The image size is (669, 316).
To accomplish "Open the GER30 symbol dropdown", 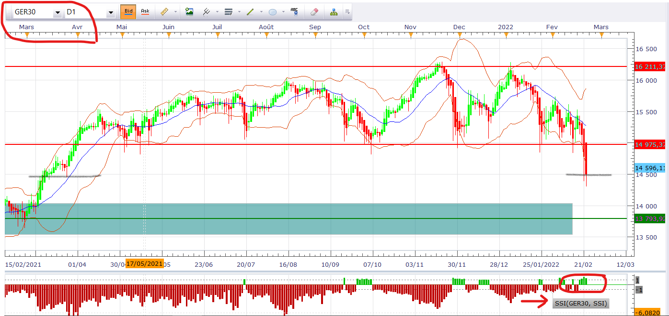I will pyautogui.click(x=57, y=12).
